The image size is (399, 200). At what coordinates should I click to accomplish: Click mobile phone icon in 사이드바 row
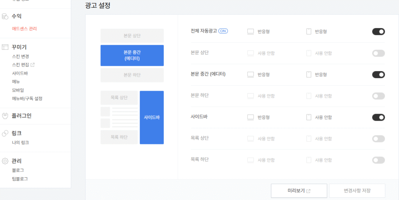[309, 118]
